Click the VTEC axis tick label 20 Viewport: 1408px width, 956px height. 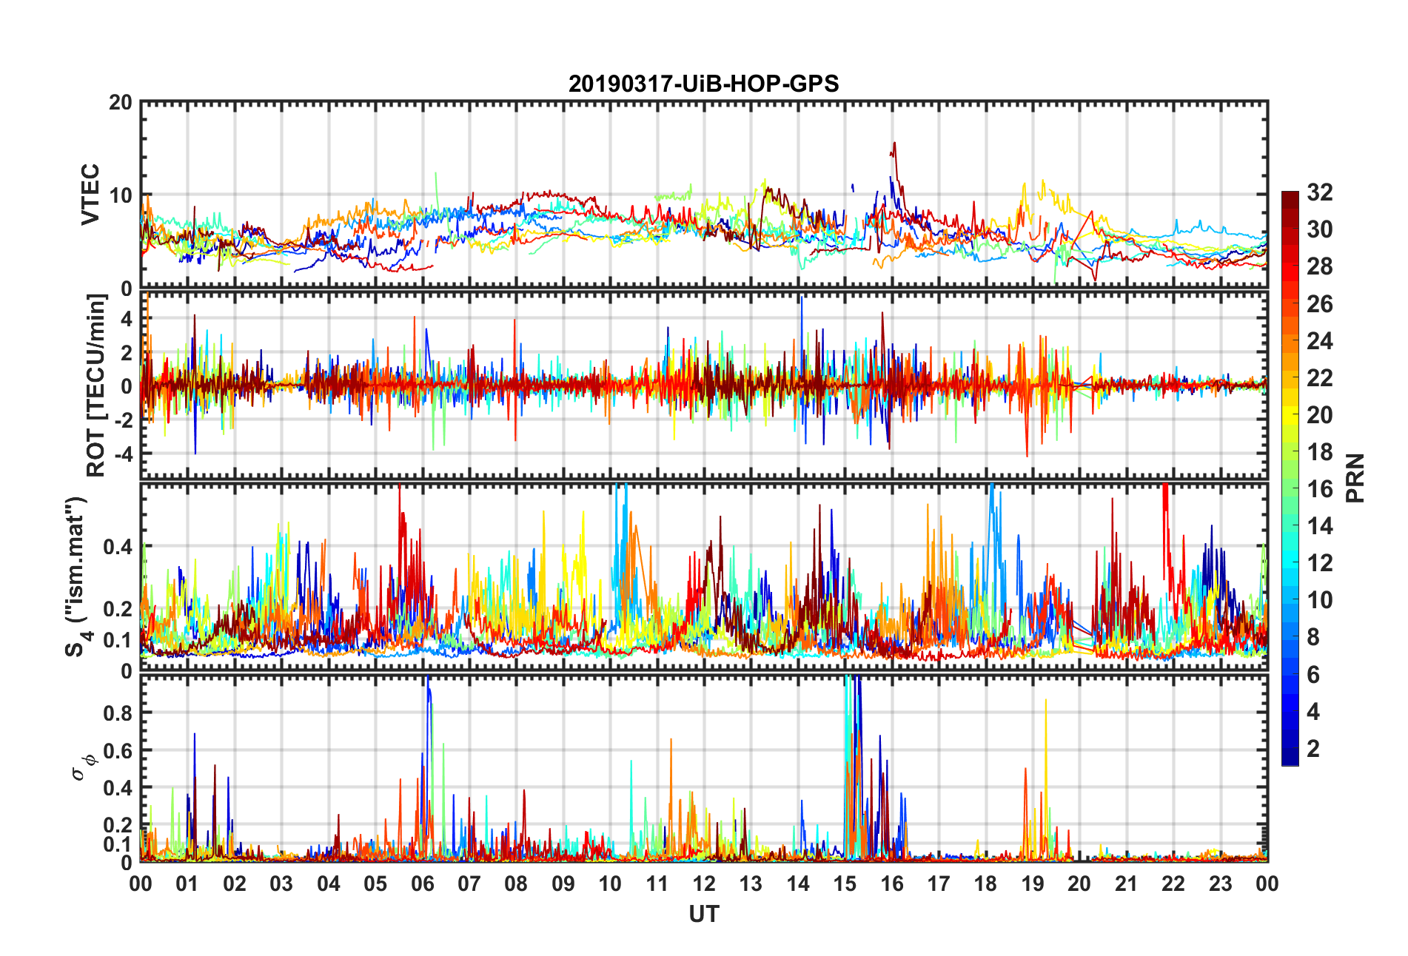pyautogui.click(x=121, y=103)
